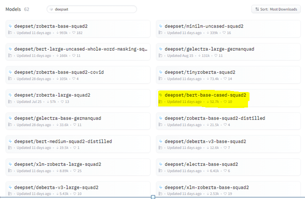Click the "21.5k" download count
305x199 pixels.
pyautogui.click(x=214, y=125)
